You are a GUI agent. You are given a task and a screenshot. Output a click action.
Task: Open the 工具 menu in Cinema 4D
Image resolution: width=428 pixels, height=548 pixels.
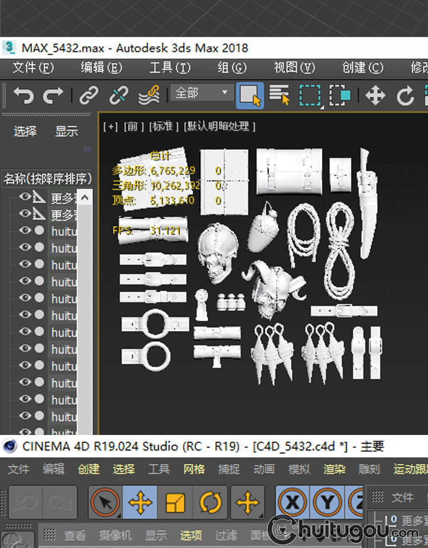pyautogui.click(x=159, y=469)
